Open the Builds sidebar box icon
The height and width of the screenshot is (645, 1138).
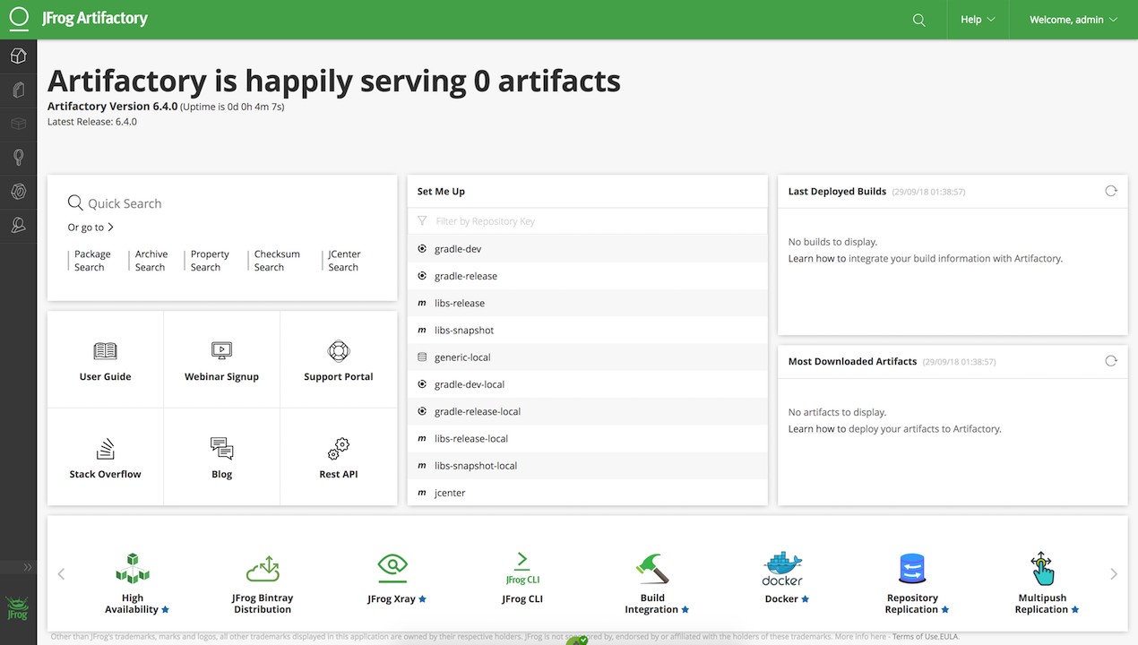click(x=18, y=125)
